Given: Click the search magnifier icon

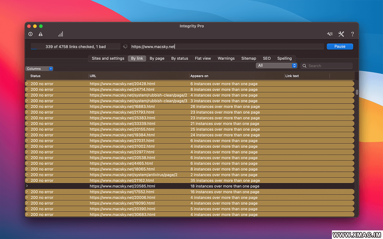Looking at the screenshot, I should click(x=304, y=66).
